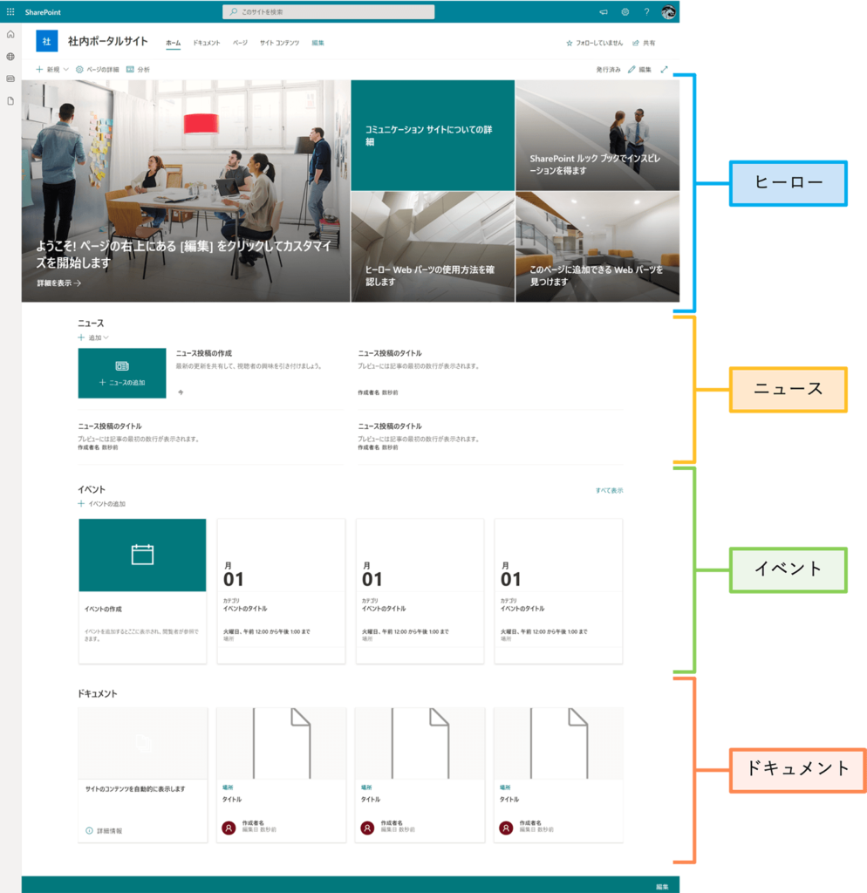Click the 編集 link in the footer bar
Screen dimensions: 867x893
pyautogui.click(x=662, y=887)
